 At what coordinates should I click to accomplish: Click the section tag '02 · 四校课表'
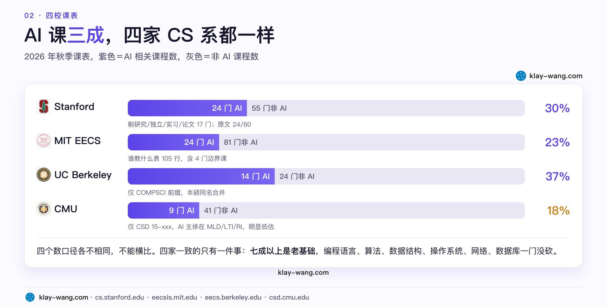pyautogui.click(x=51, y=15)
